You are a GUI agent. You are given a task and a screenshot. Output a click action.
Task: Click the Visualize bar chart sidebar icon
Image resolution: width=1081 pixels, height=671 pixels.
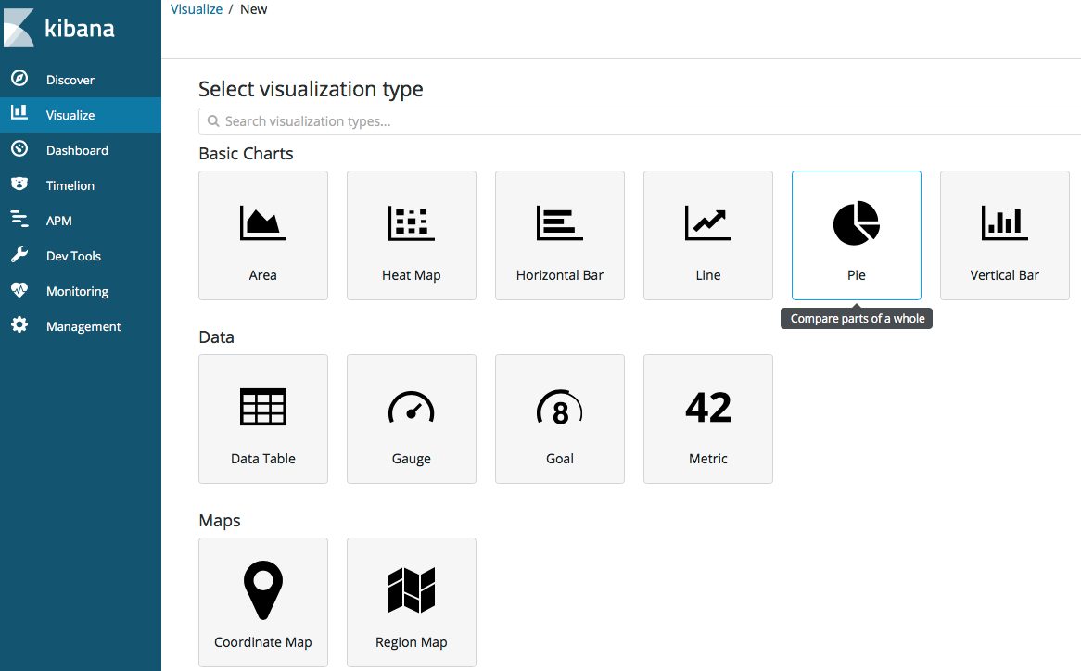click(19, 111)
